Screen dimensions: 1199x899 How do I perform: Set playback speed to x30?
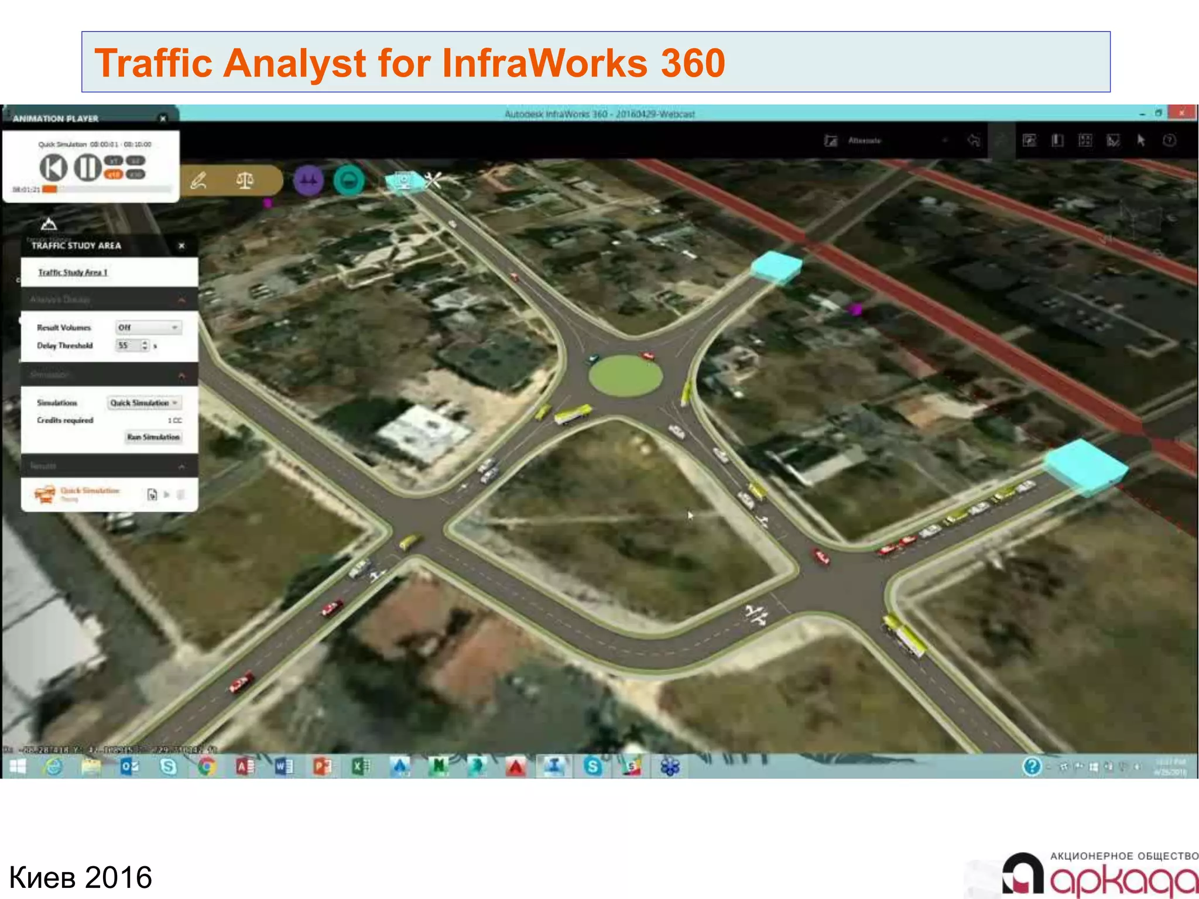136,174
